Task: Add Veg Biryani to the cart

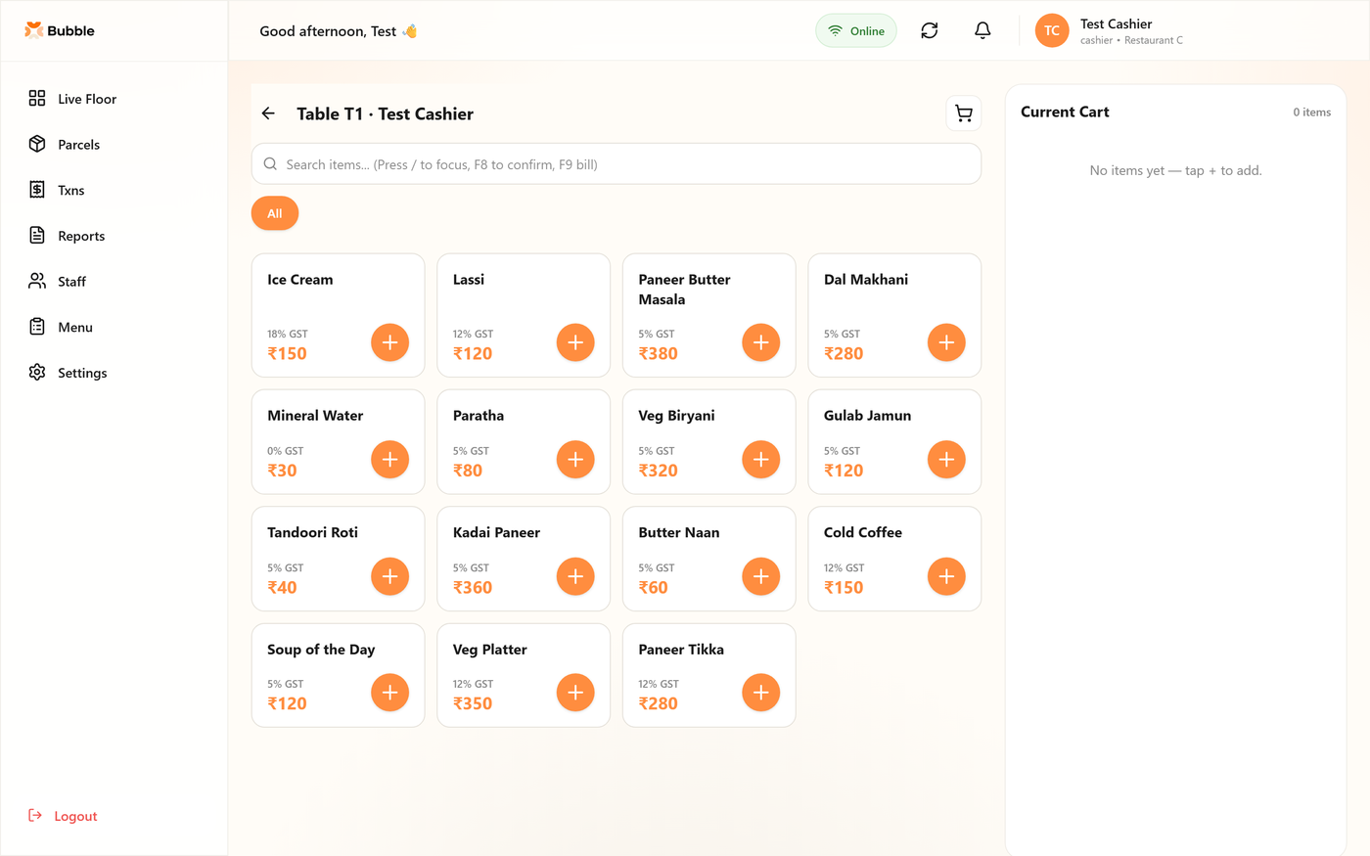Action: [x=760, y=460]
